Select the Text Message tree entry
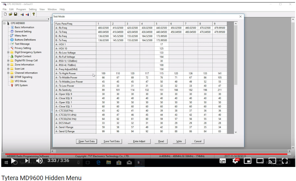296x181 pixels. click(x=22, y=44)
